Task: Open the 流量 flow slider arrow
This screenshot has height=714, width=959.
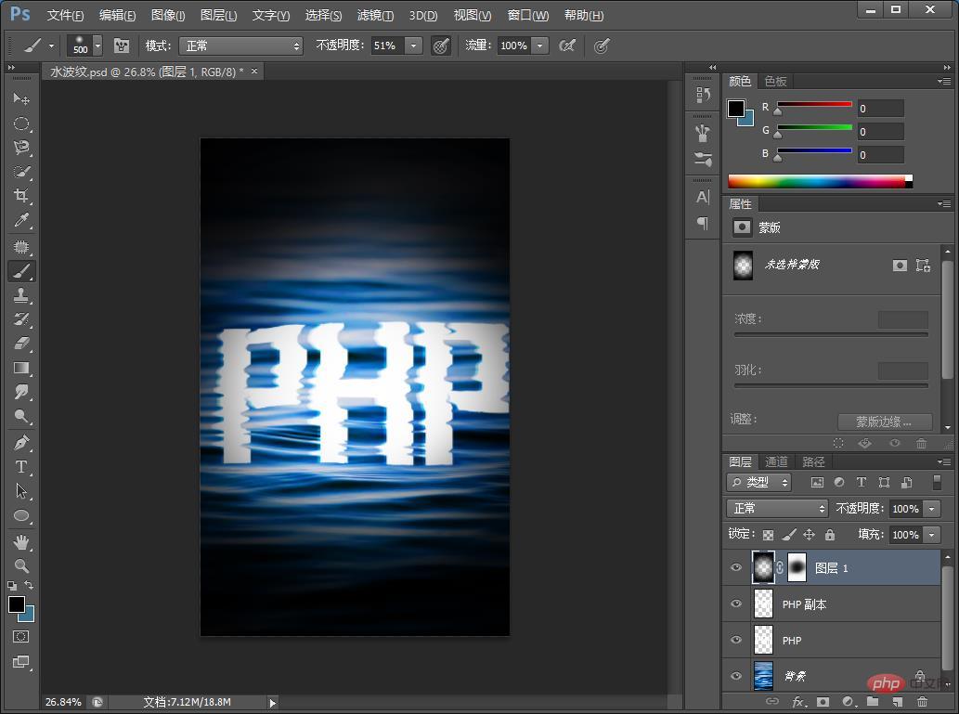Action: point(540,45)
